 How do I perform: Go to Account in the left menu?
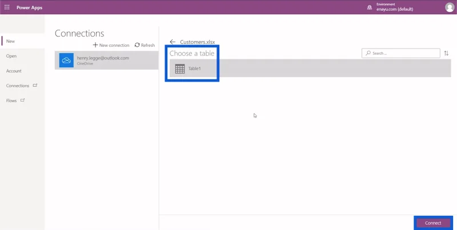coord(14,71)
